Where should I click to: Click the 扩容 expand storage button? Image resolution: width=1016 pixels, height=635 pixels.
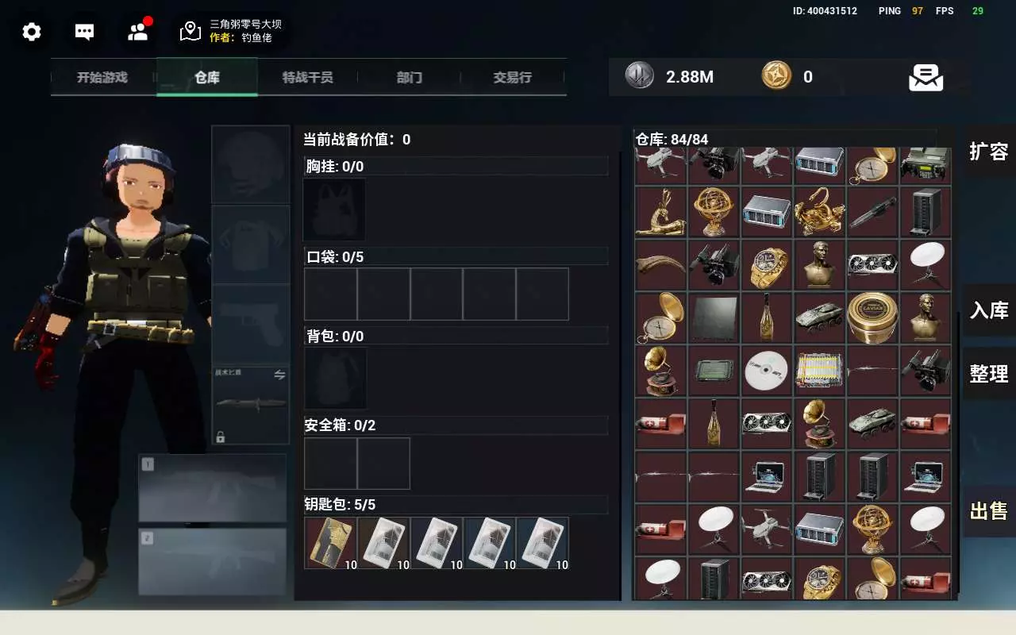(x=989, y=151)
